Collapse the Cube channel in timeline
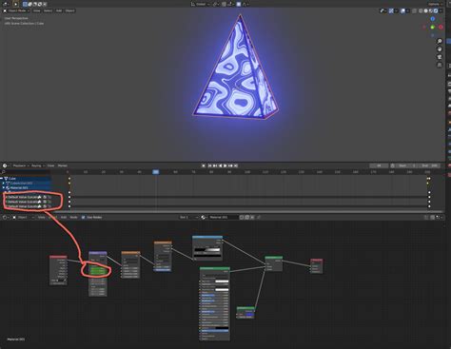Viewport: 451px width, 349px height. (2, 179)
